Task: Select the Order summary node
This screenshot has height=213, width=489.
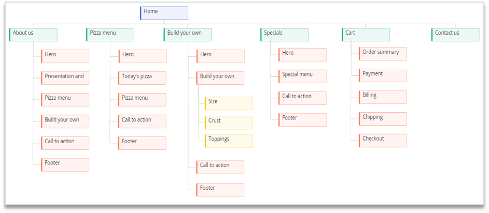Action: click(x=383, y=54)
